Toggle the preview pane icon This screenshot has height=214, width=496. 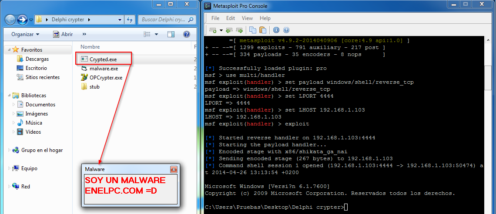(171, 34)
